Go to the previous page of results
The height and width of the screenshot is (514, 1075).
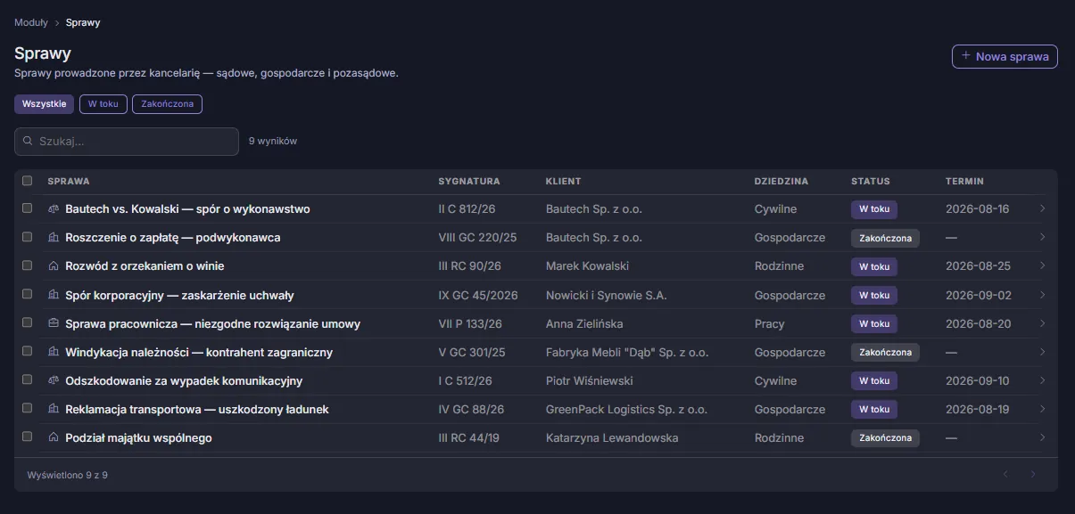pos(1006,475)
